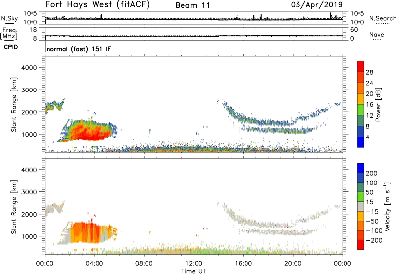Click the blue bottom segment of power colorbar

coord(361,142)
